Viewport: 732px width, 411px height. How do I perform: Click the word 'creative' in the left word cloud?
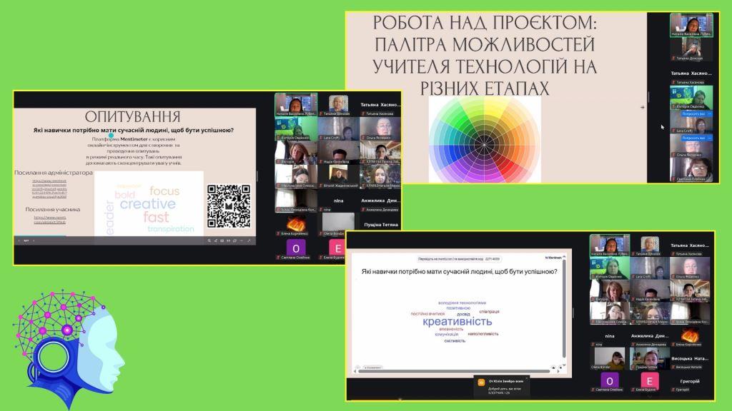(147, 204)
